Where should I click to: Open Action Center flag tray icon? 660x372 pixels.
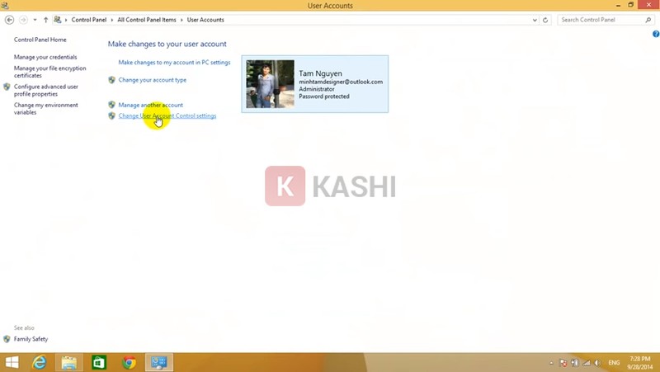[x=563, y=363]
